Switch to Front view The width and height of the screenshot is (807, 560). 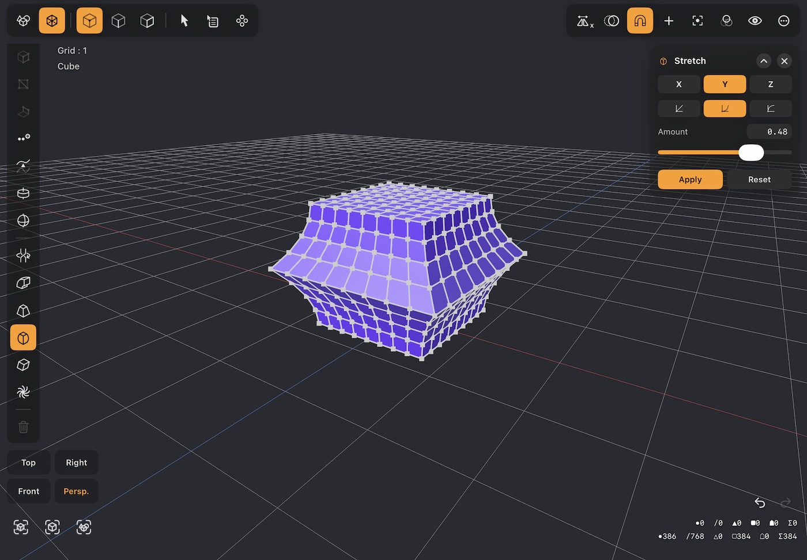tap(29, 492)
